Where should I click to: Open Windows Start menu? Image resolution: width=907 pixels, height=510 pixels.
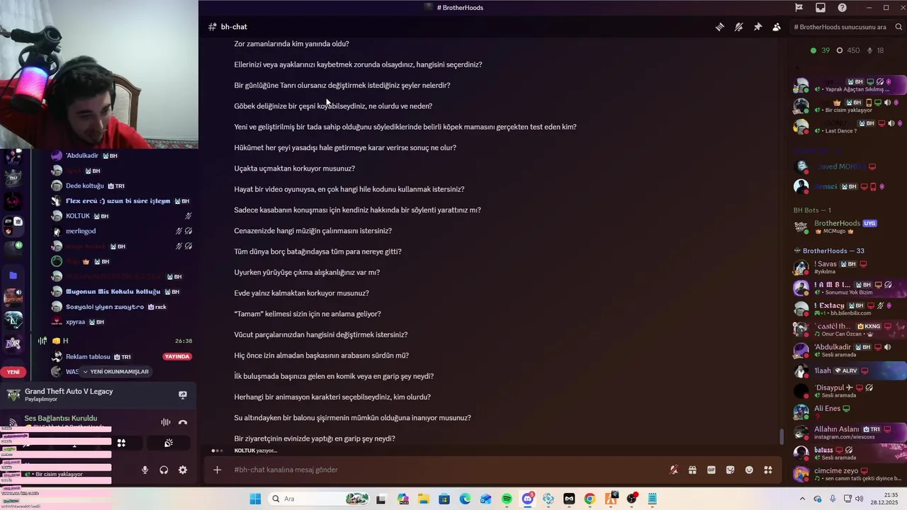(255, 499)
